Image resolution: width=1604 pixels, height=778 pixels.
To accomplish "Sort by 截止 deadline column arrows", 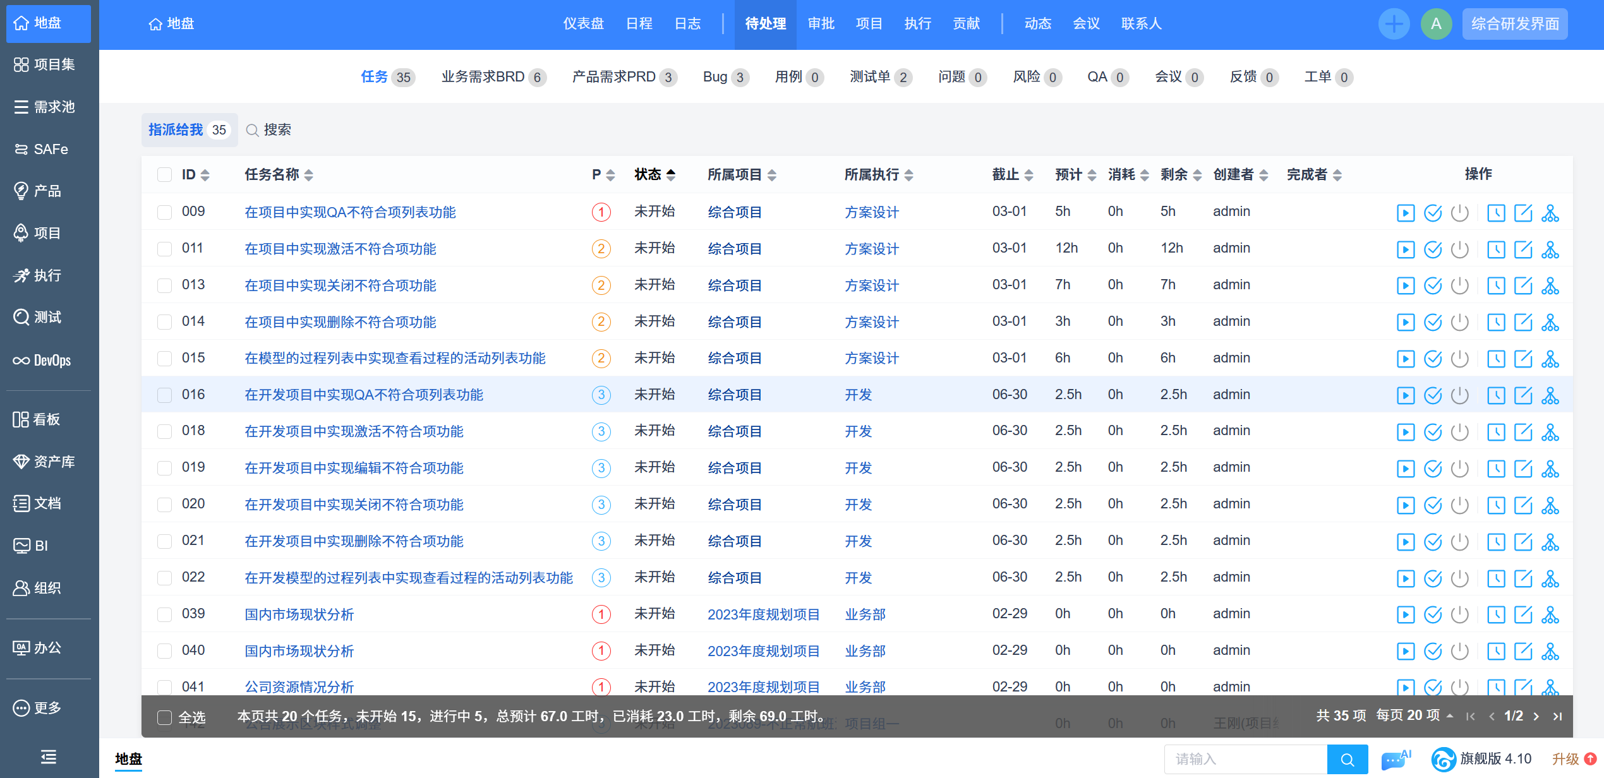I will coord(1028,175).
